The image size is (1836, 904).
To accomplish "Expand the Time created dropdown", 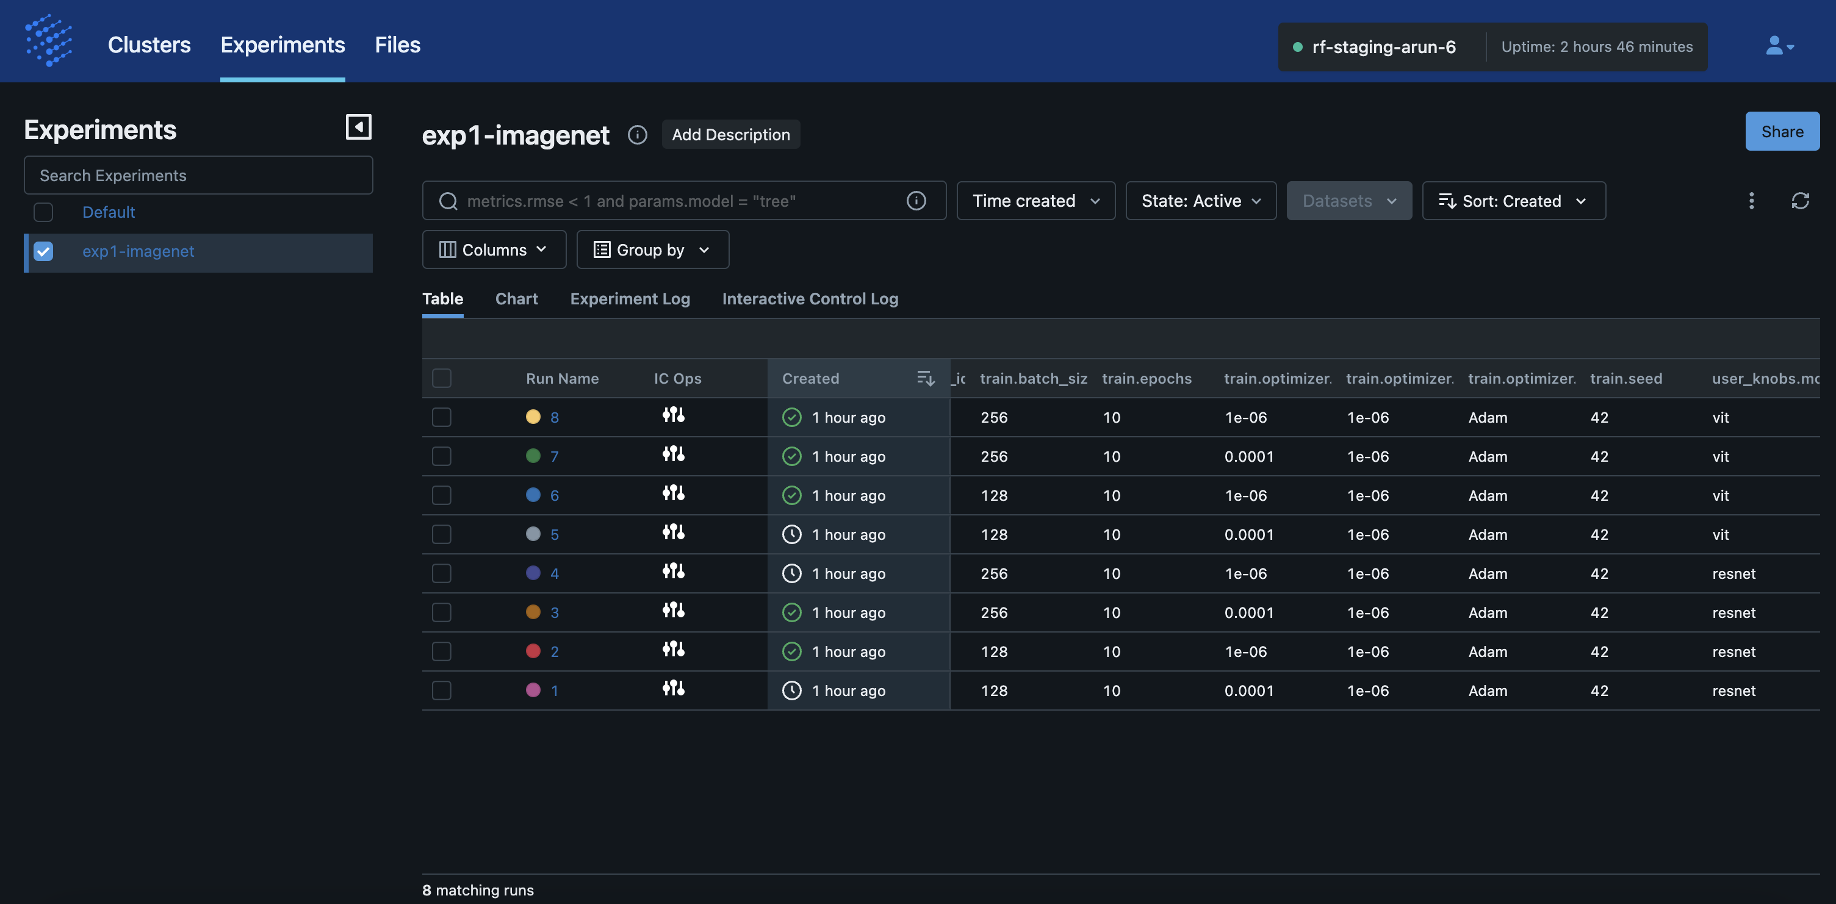I will pyautogui.click(x=1035, y=201).
